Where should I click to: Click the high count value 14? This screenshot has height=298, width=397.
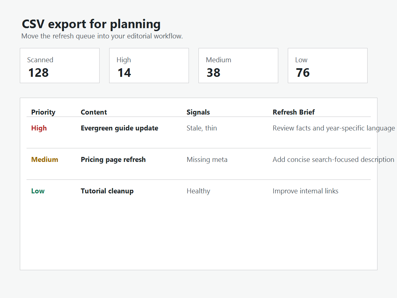coord(124,73)
